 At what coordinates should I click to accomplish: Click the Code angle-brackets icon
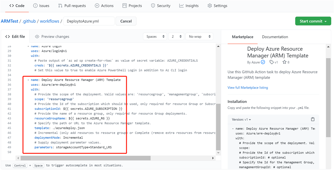pyautogui.click(x=12, y=6)
